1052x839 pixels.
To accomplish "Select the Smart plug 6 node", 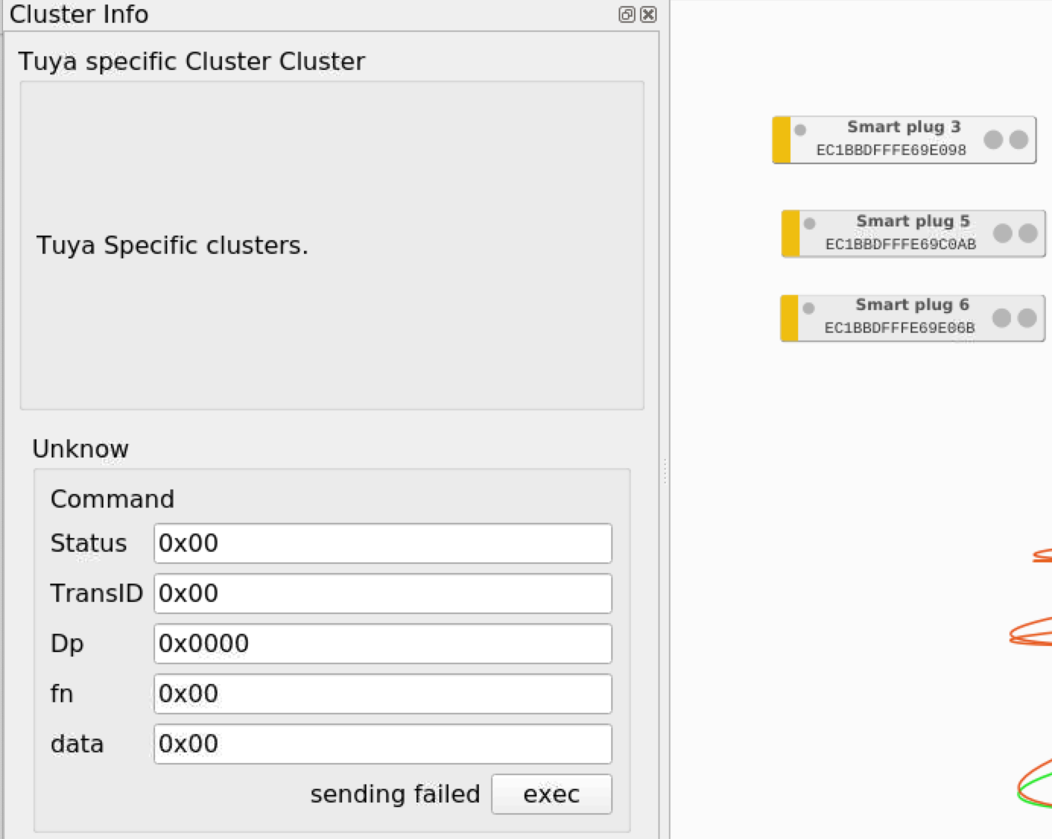I will [912, 318].
